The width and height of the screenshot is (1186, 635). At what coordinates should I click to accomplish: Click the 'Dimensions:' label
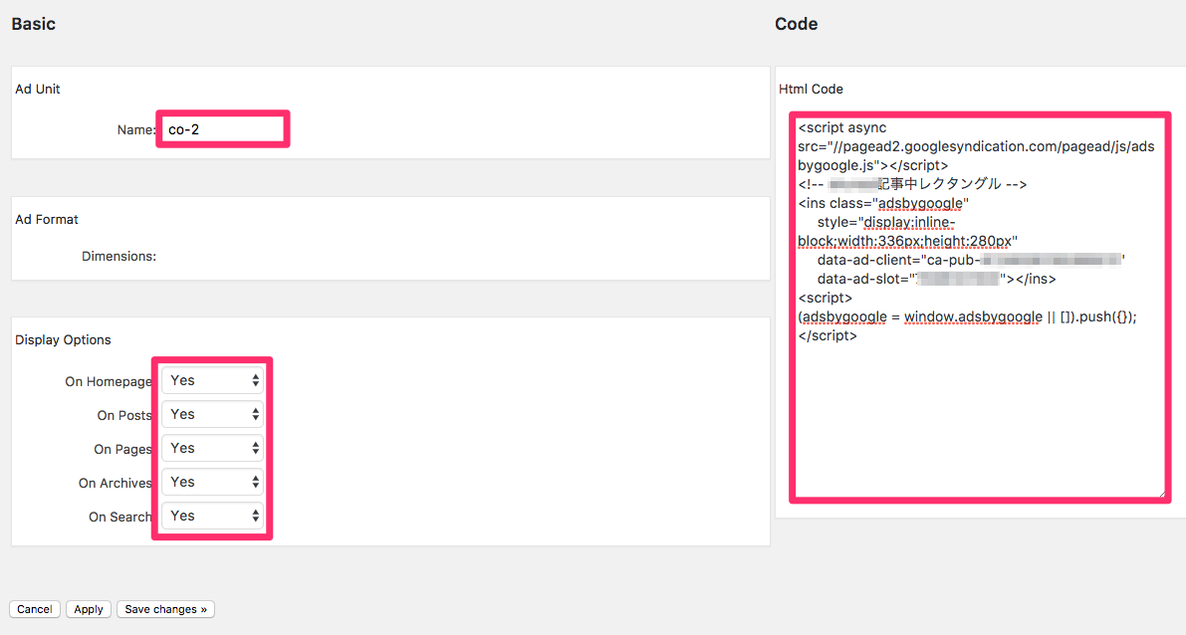[x=119, y=256]
